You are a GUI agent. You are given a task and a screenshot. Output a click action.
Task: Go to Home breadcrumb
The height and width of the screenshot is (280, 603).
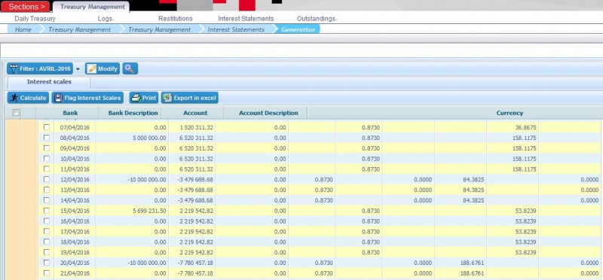tap(23, 29)
